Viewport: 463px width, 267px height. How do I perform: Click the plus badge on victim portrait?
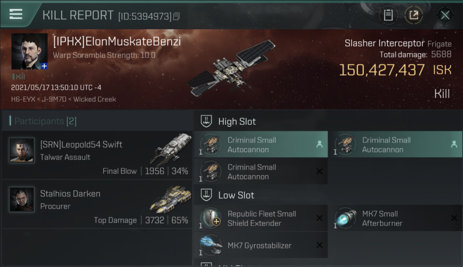44,66
